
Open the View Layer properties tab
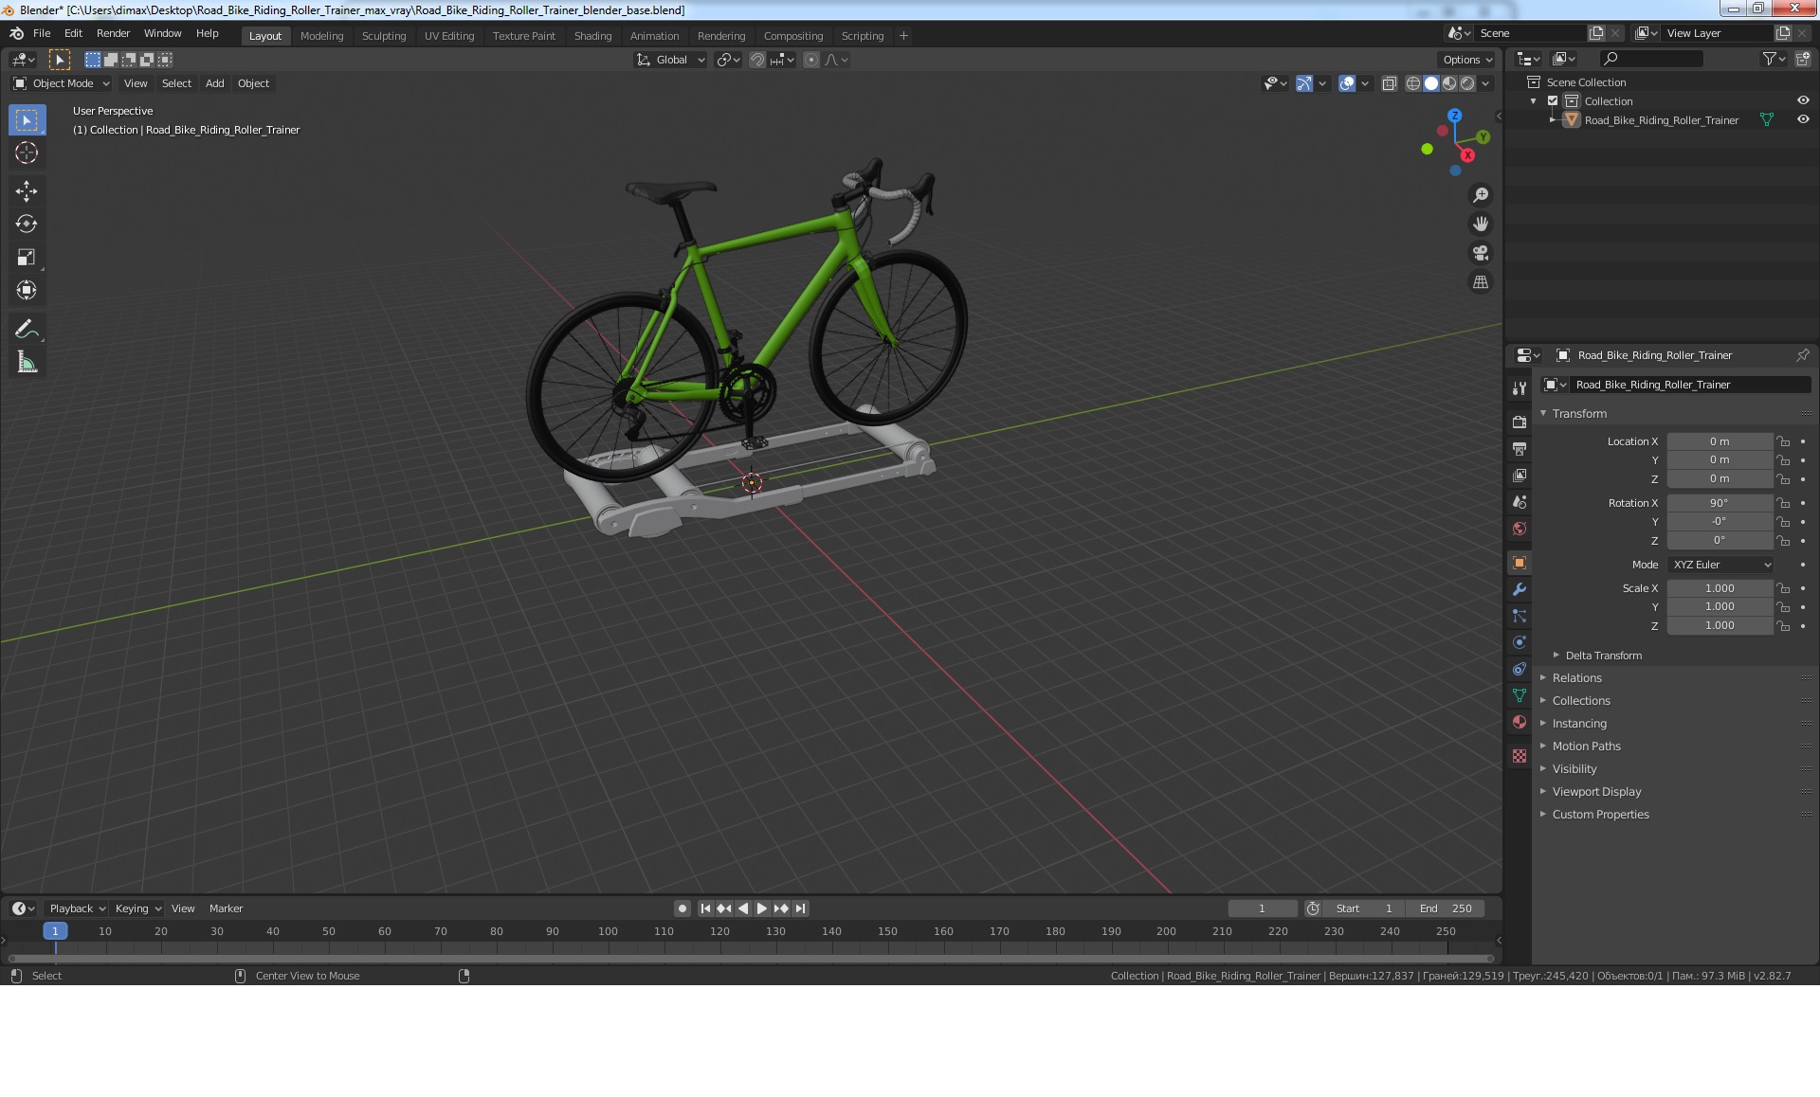coord(1520,475)
